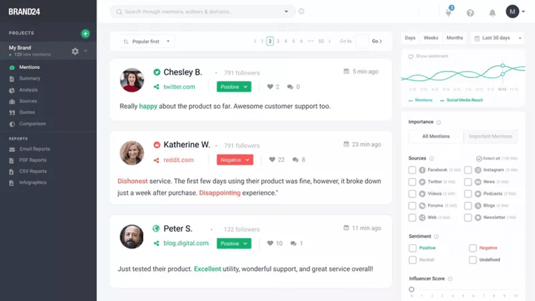
Task: Expand the search bar dropdown arrow
Action: point(286,11)
